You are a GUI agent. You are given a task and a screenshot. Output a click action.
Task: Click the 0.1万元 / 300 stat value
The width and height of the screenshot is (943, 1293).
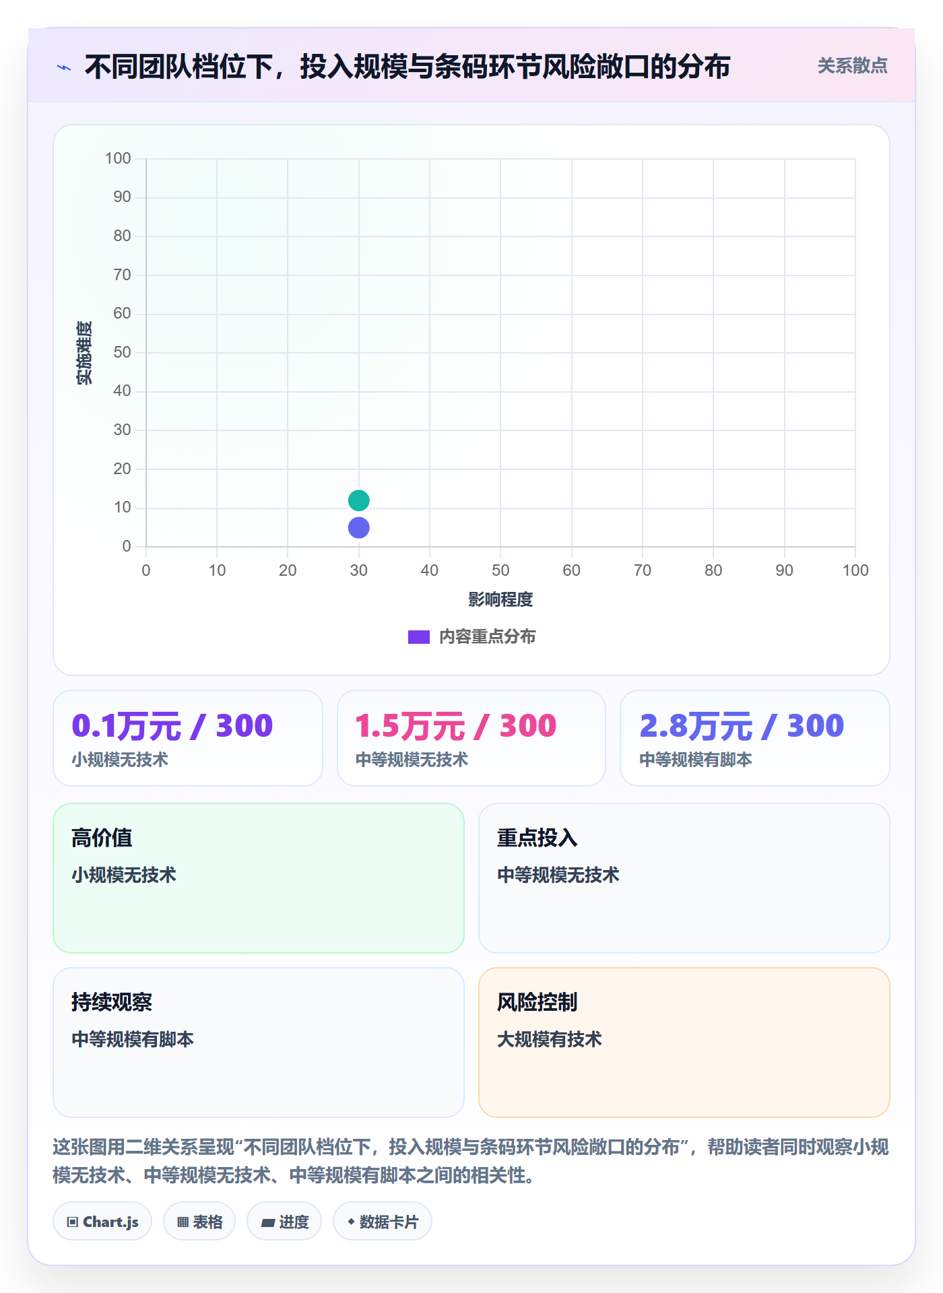172,726
